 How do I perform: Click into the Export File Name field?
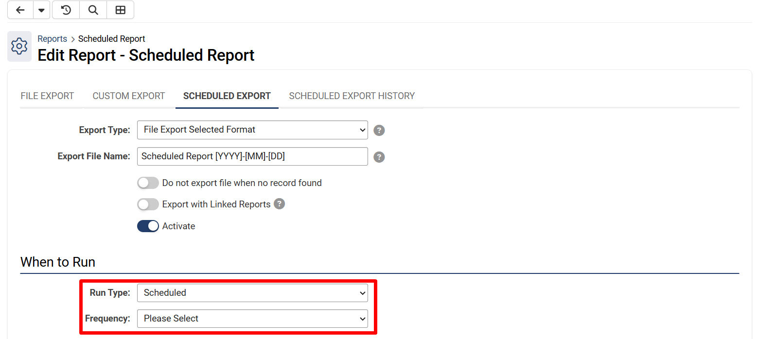point(252,156)
